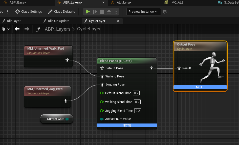Screen dimensions: 239x145
Task: Click the output pose pin of MM_Unarmed_Walk_Fwd
Action: (x=67, y=60)
